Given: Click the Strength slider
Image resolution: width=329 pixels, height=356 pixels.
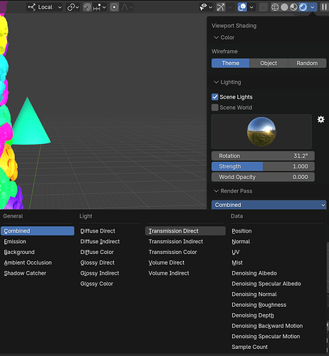Looking at the screenshot, I should pyautogui.click(x=263, y=166).
